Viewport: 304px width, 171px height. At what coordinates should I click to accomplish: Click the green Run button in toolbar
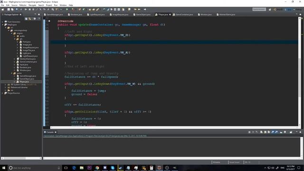point(67,9)
